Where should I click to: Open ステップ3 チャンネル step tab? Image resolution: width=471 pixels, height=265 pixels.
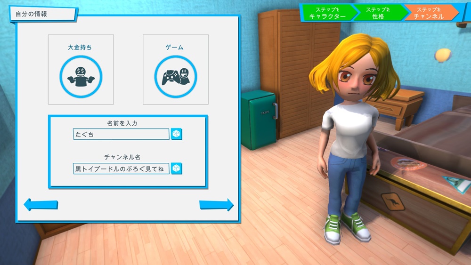tap(430, 13)
